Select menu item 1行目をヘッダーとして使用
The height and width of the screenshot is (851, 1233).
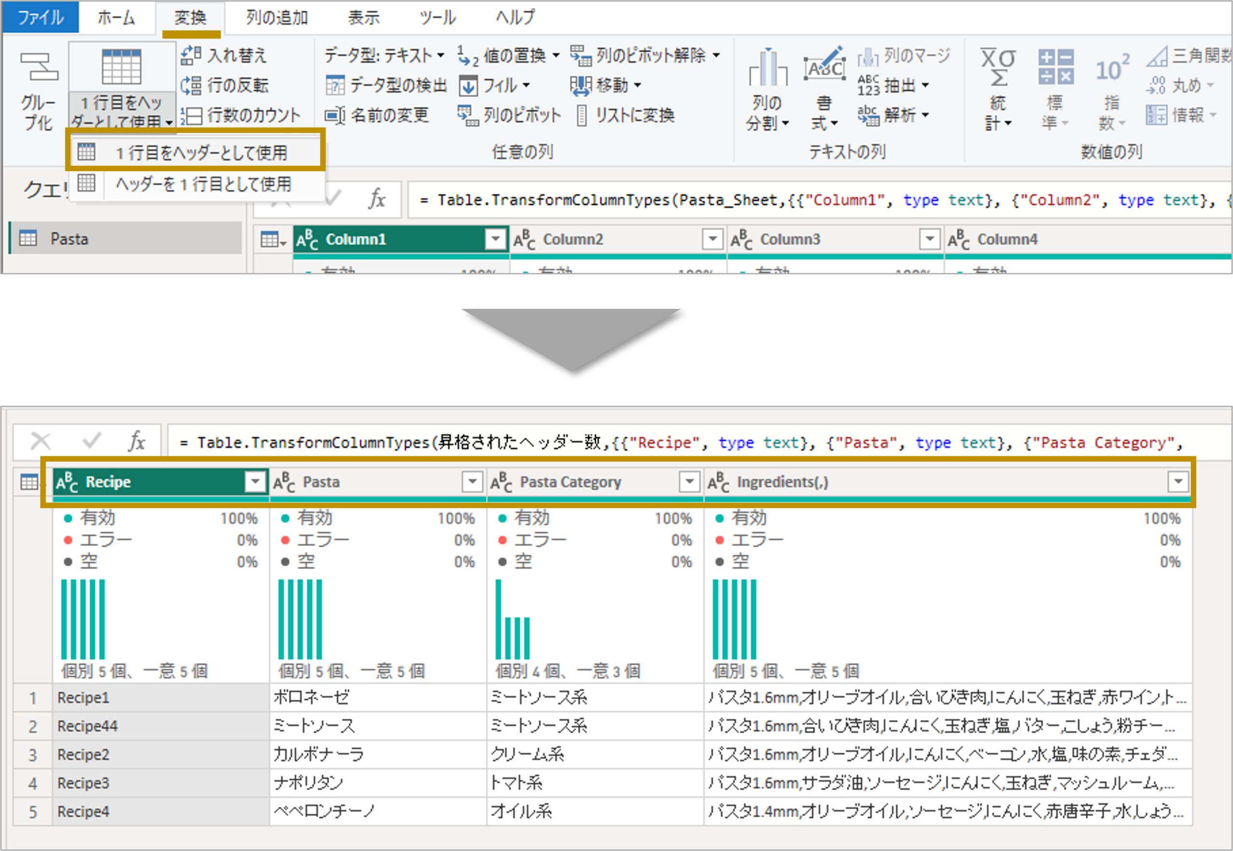pos(201,153)
